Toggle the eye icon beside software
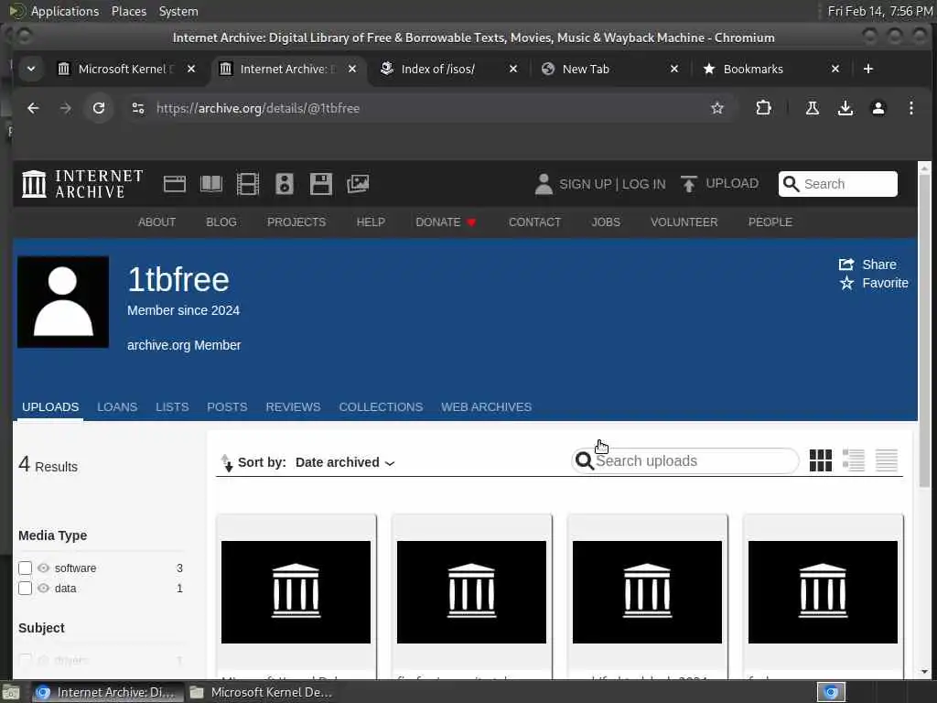The image size is (937, 703). pos(44,568)
